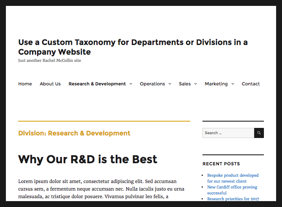Screen dimensions: 282x207
Task: Open the Marketing menu item
Action: [216, 84]
